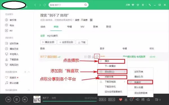
Task: Click song title 到不了 in the results row
Action: [43, 57]
